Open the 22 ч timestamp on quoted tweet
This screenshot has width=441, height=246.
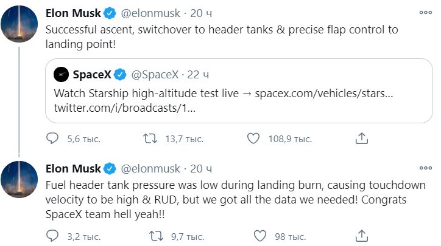pyautogui.click(x=199, y=75)
